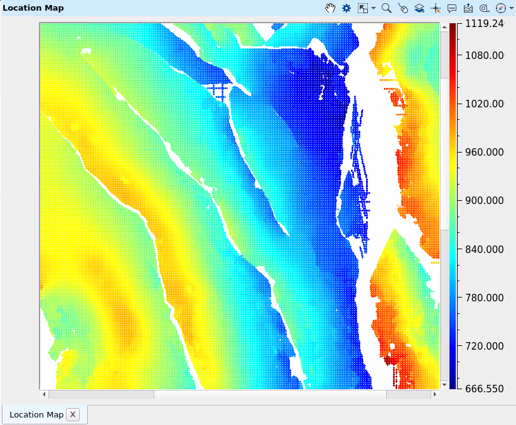Activate the magnifier zoom tool
Screen dimensions: 516x425
coord(387,8)
